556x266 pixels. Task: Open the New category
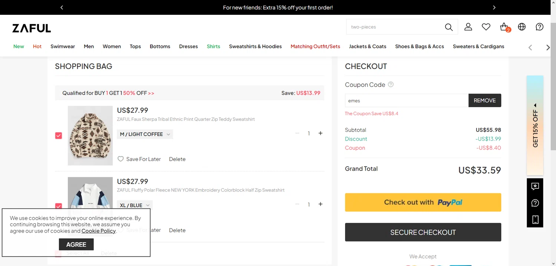click(x=19, y=46)
